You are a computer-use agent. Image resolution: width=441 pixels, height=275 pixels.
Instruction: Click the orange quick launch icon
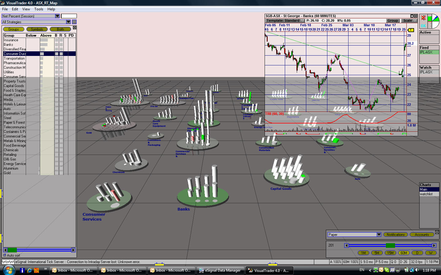point(36,270)
